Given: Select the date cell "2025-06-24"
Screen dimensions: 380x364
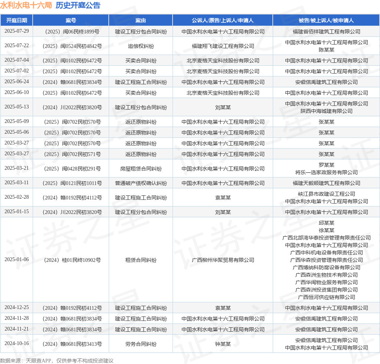Looking at the screenshot, I should pyautogui.click(x=16, y=81).
